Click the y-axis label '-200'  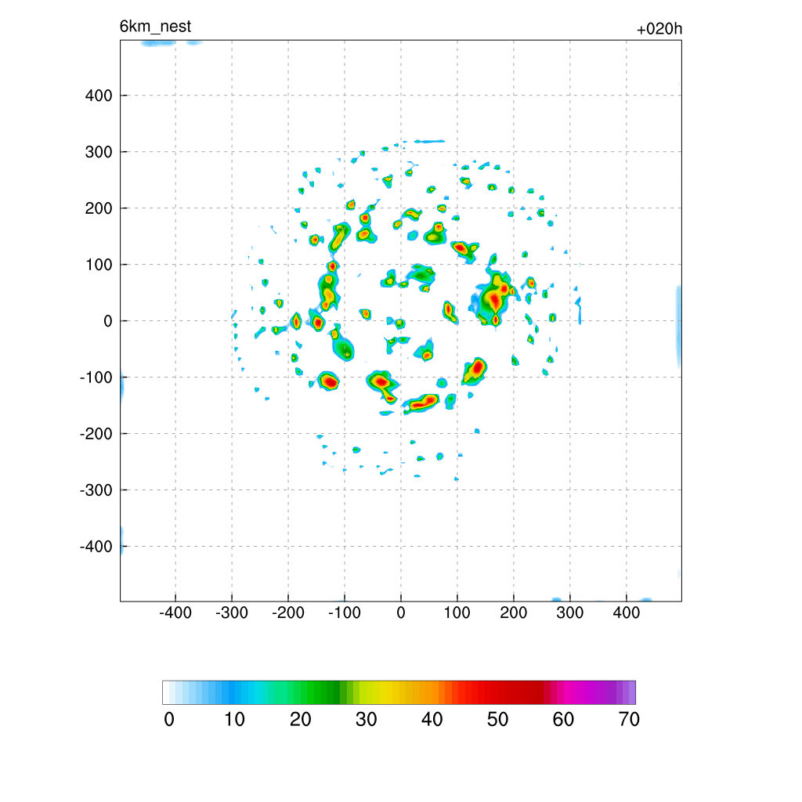pos(96,434)
